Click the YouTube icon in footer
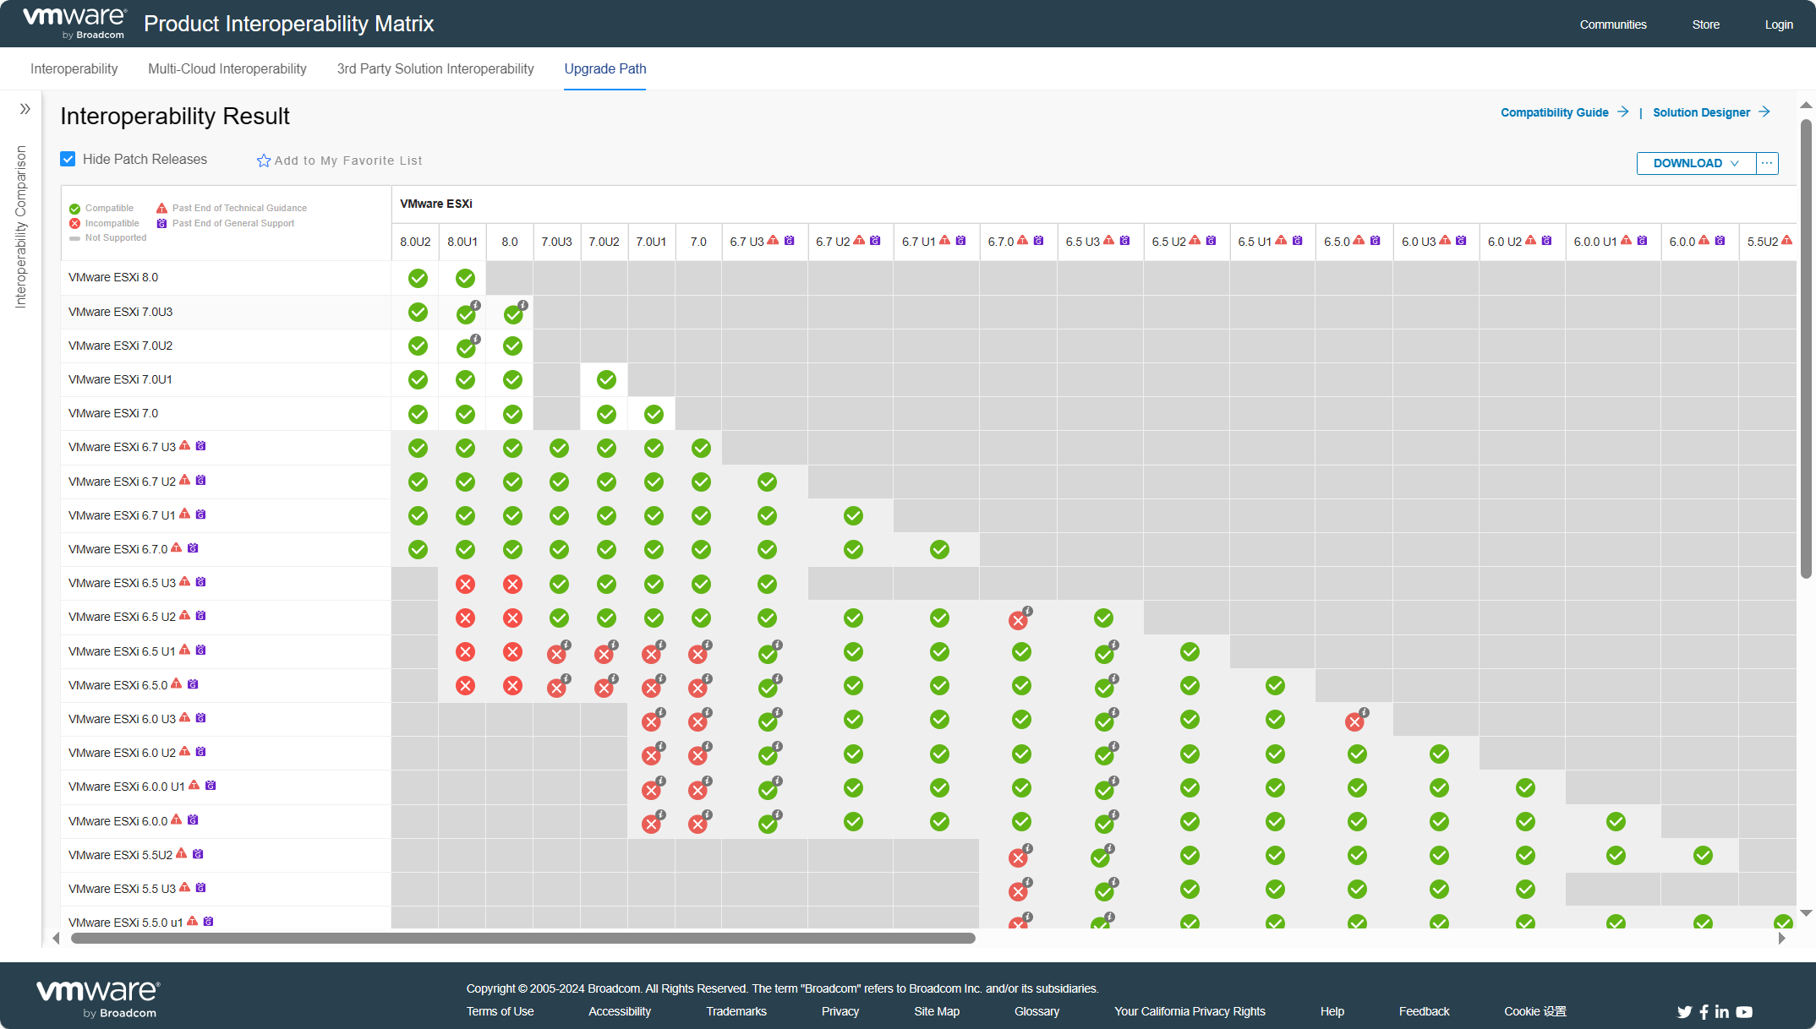Image resolution: width=1816 pixels, height=1029 pixels. [1744, 1011]
